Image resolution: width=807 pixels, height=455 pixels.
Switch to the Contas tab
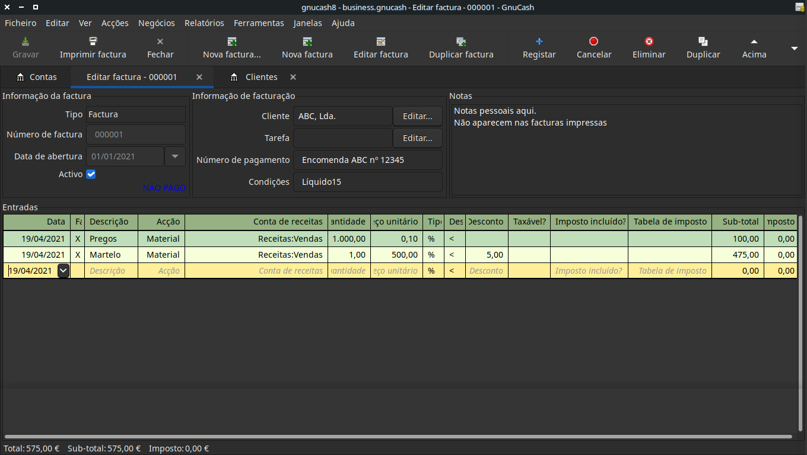(37, 77)
